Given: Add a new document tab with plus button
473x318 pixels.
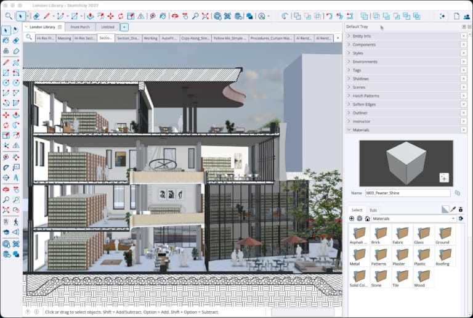Looking at the screenshot, I should pos(124,27).
